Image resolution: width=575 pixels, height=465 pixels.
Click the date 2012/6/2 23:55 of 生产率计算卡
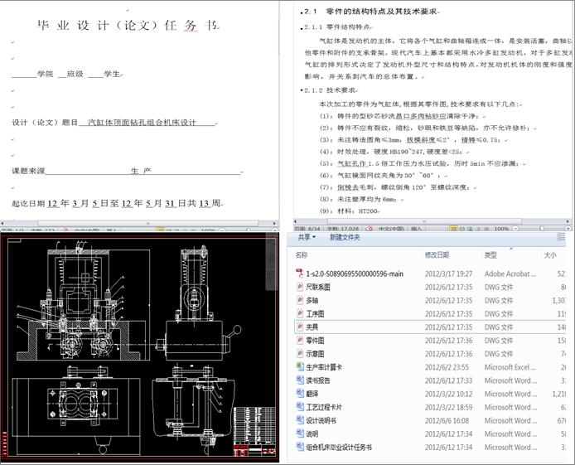447,367
